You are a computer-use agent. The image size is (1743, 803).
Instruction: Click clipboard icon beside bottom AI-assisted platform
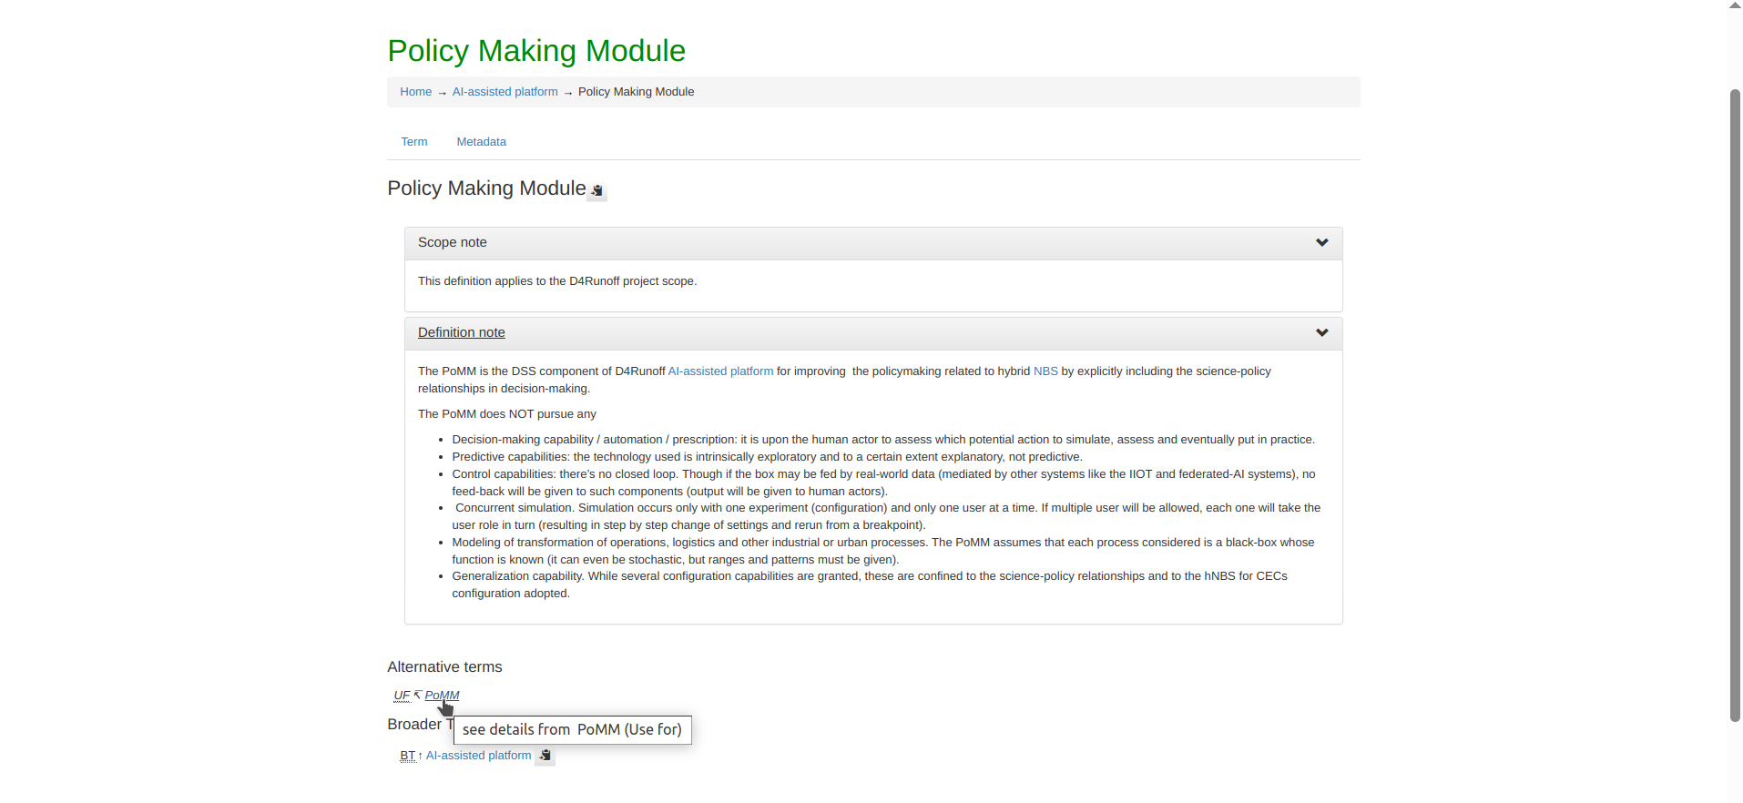pyautogui.click(x=545, y=756)
